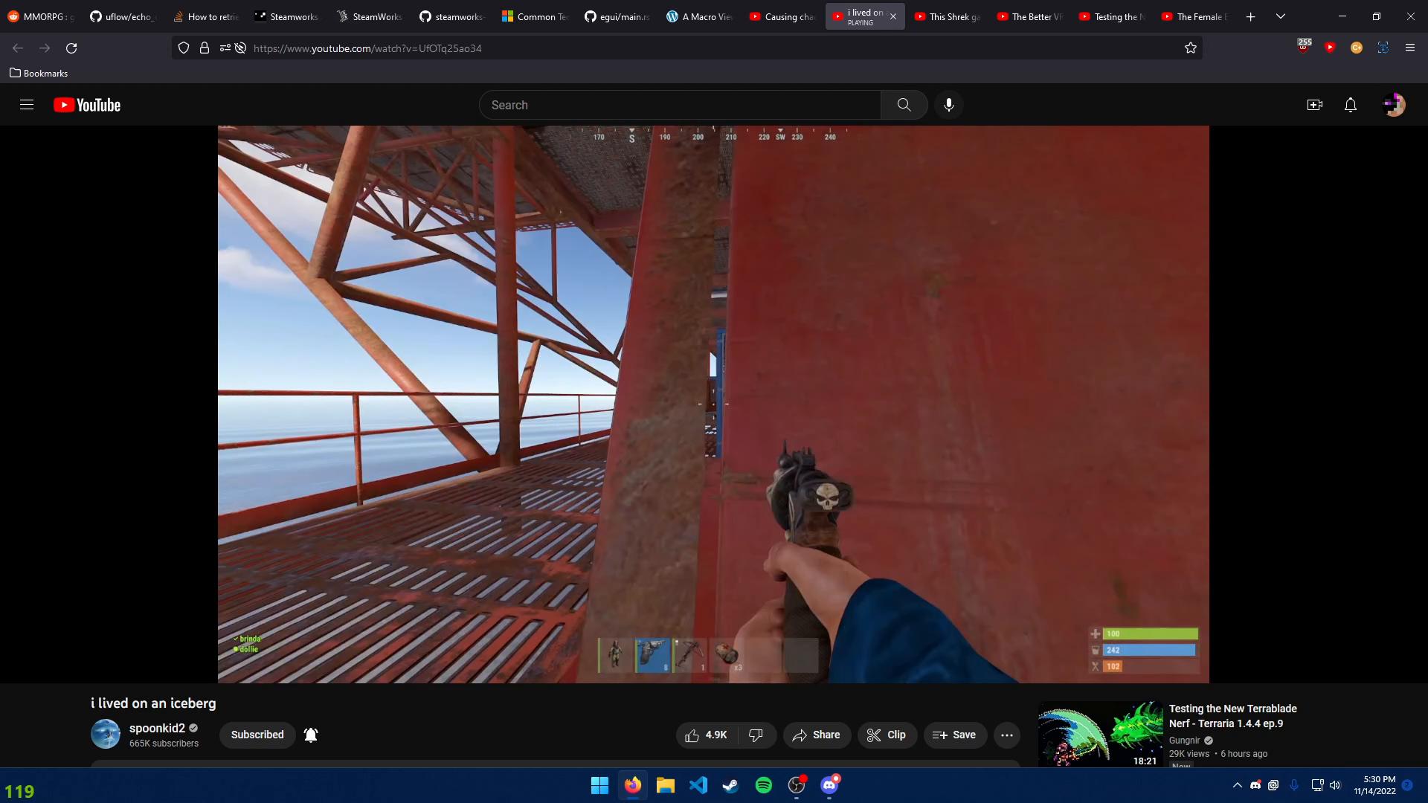Switch to the Common Te Microsoft tab

(x=535, y=16)
